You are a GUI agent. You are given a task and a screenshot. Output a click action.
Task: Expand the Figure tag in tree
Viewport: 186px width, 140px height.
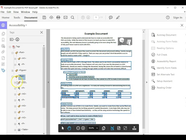point(12,70)
